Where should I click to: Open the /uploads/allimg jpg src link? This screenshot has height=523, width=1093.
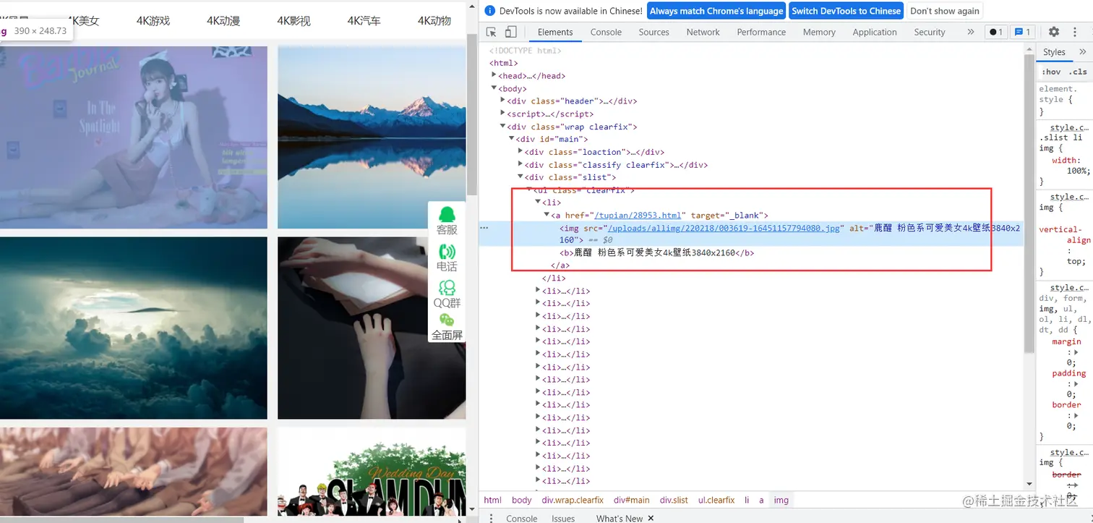click(724, 228)
